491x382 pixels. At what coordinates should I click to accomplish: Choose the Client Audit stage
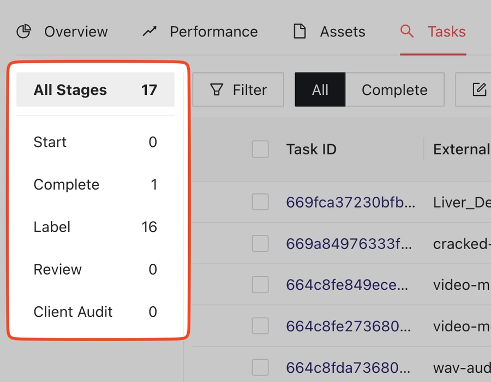pos(95,312)
